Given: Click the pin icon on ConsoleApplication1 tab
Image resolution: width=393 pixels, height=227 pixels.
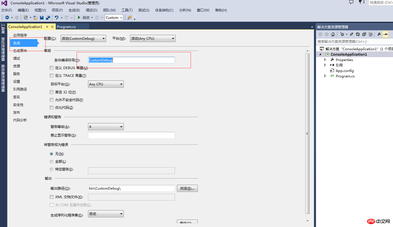Looking at the screenshot, I should click(47, 27).
